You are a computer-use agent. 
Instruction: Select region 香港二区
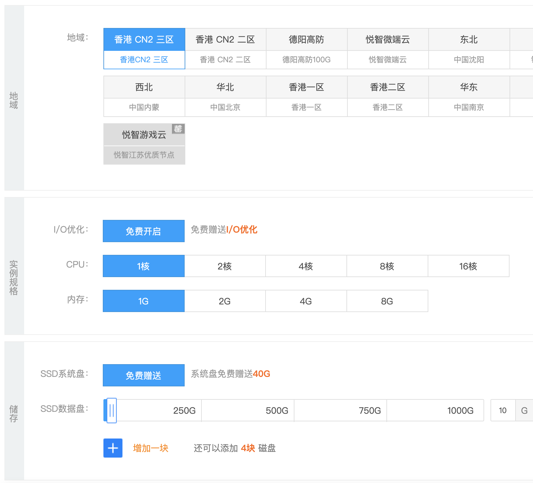pos(388,87)
